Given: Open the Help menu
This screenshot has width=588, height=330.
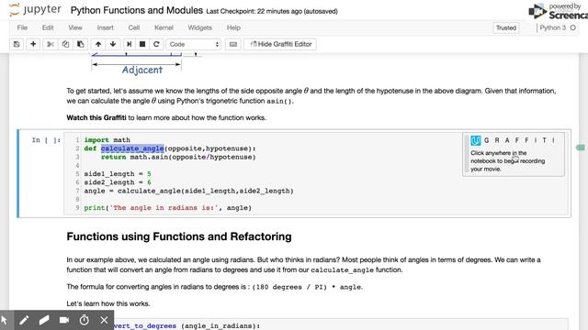Looking at the screenshot, I should [233, 27].
